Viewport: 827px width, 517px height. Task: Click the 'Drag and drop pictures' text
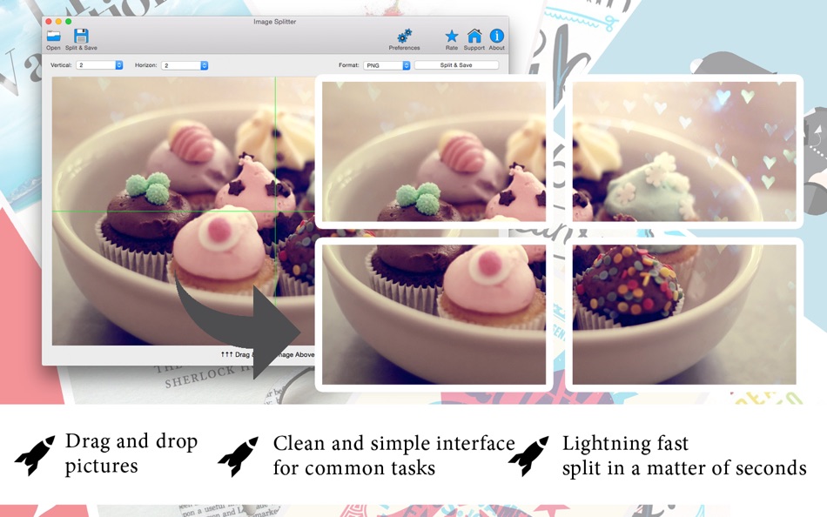pos(131,454)
